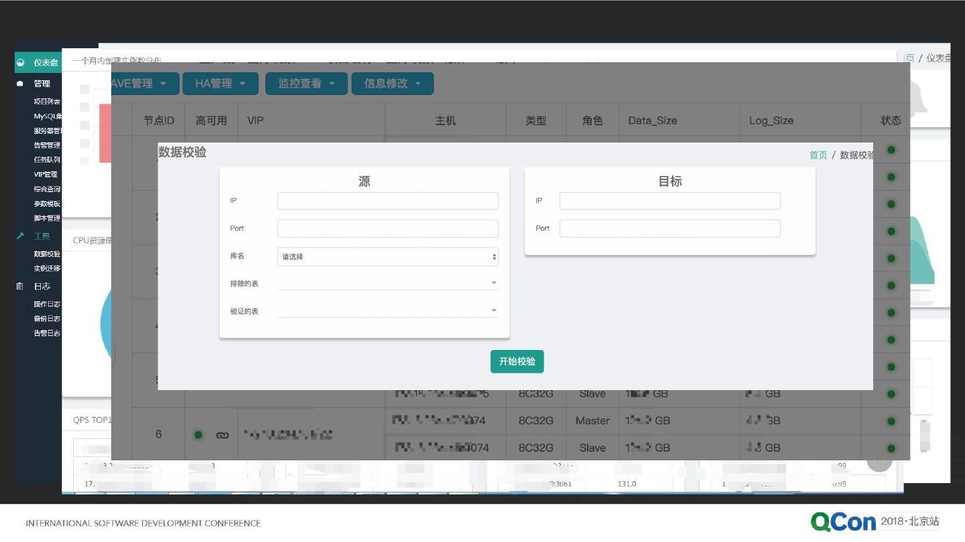Select 数据校验 in the sidebar

click(47, 254)
